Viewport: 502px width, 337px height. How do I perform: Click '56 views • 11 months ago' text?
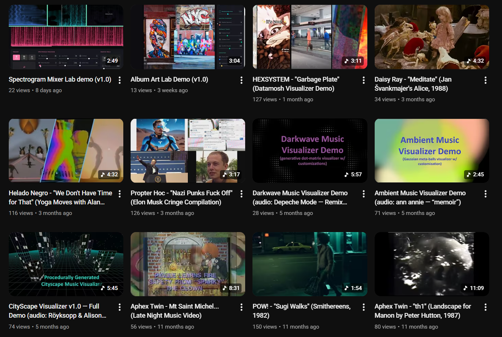click(162, 327)
